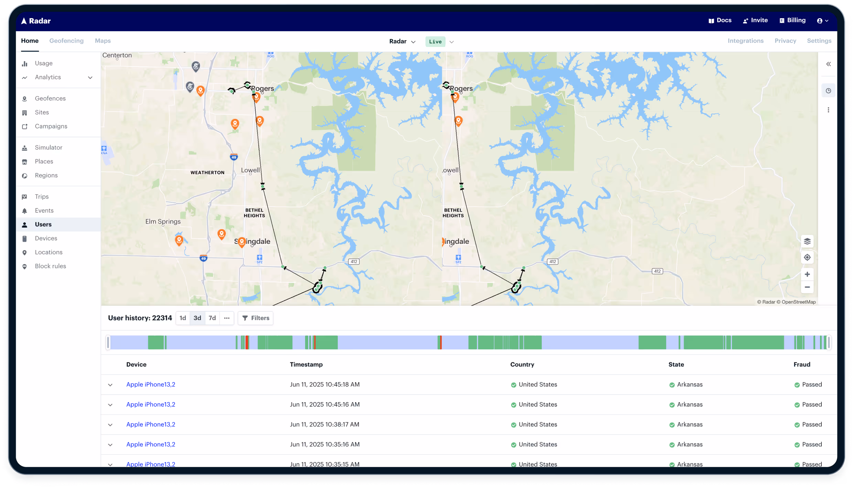Open Apple iPhone13,2 link at 10:45:18
Image resolution: width=853 pixels, height=487 pixels.
point(151,384)
